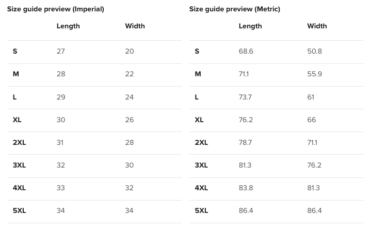Click Imperial length value 27 for size S
The image size is (371, 232).
click(x=61, y=51)
